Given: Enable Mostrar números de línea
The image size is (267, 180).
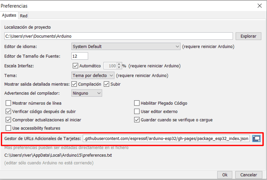Looking at the screenshot, I should (8, 103).
